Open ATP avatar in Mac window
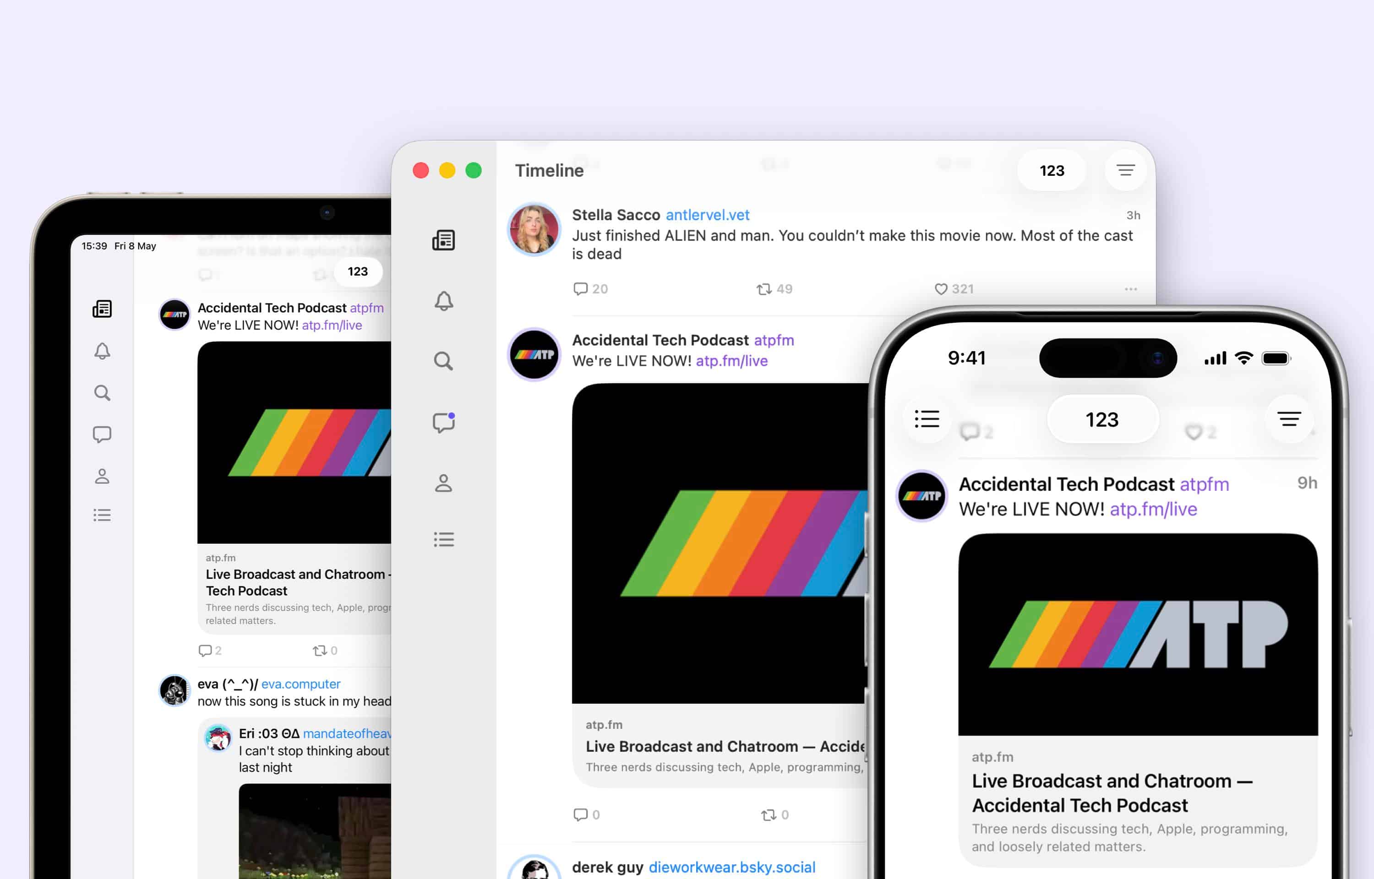The image size is (1374, 879). pyautogui.click(x=534, y=354)
